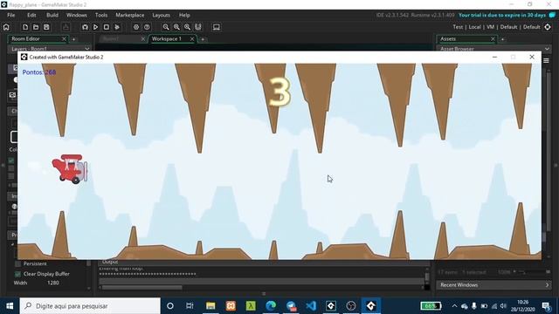The image size is (559, 314).
Task: Add a new tab beside Room Editor
Action: point(73,39)
